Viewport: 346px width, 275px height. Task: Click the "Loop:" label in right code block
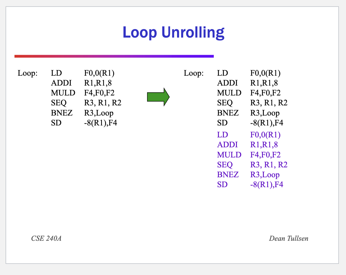click(194, 73)
